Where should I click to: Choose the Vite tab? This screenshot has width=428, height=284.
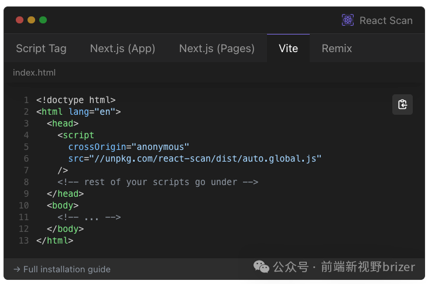click(288, 48)
